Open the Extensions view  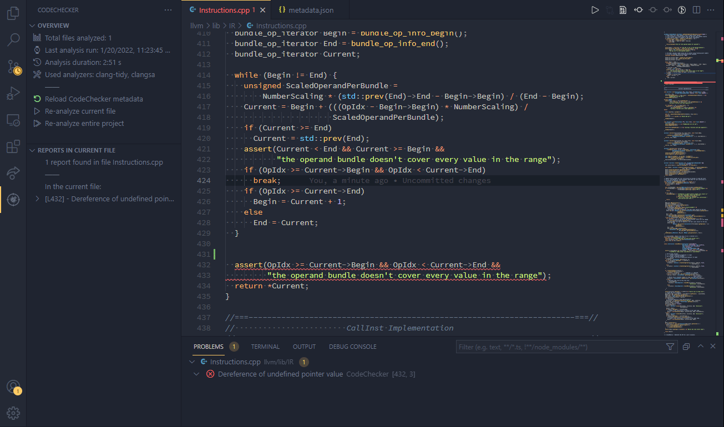[x=12, y=146]
